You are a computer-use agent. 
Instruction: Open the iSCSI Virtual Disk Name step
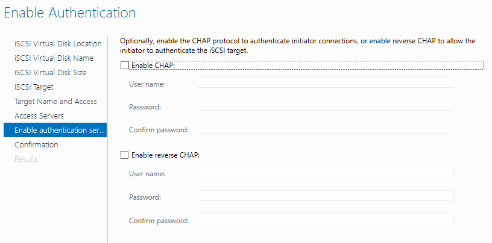click(54, 58)
